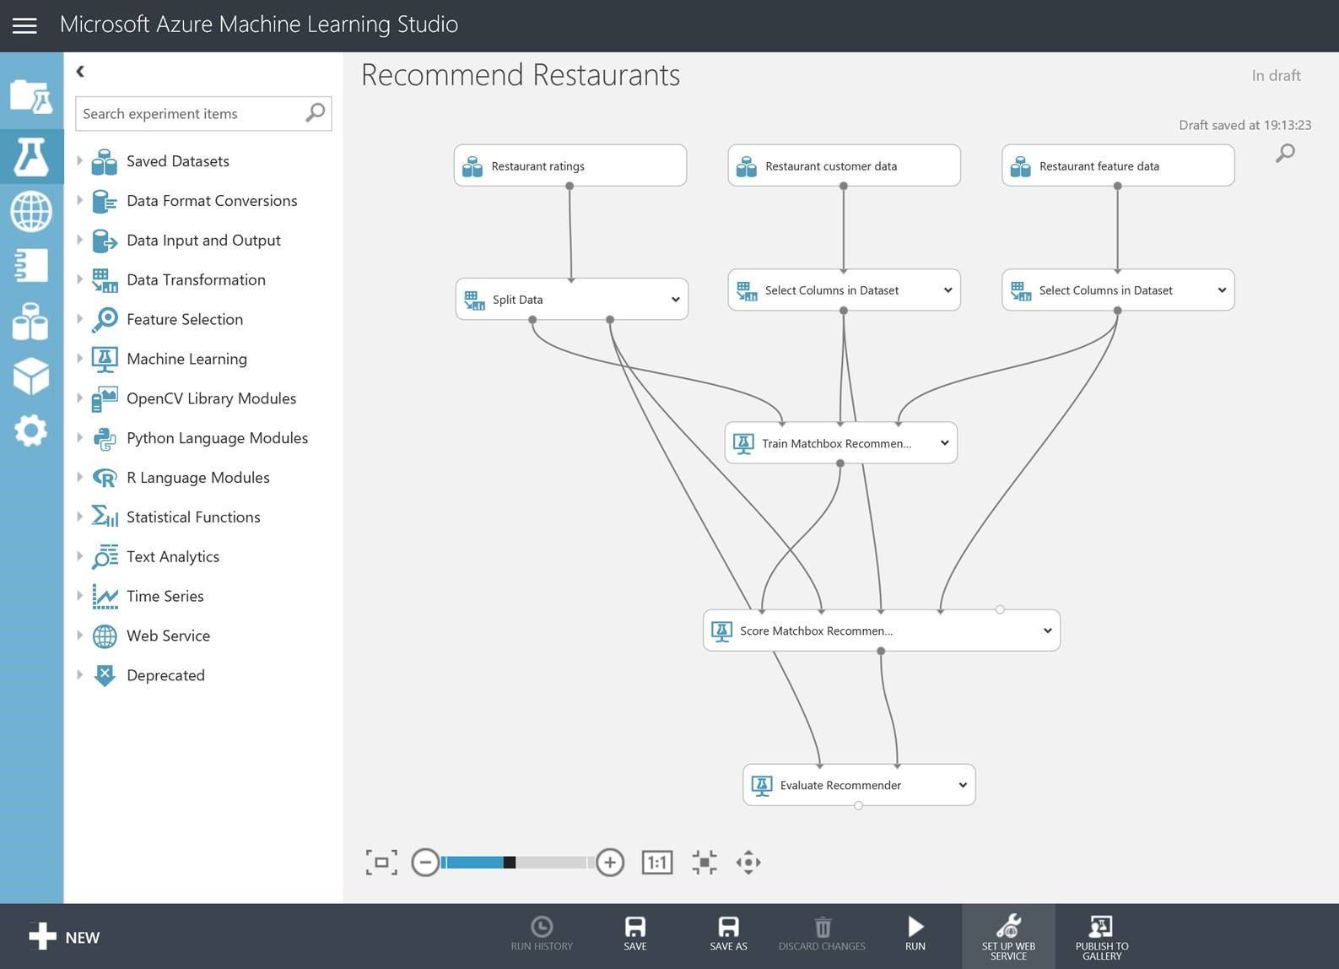This screenshot has height=969, width=1339.
Task: Open the Split Data module dropdown arrow
Action: coord(676,300)
